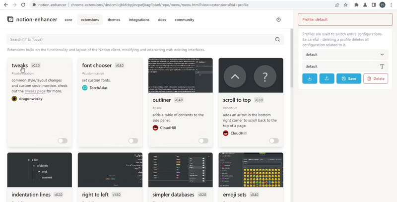Open the integrations tab
397x202 pixels.
pyautogui.click(x=139, y=20)
